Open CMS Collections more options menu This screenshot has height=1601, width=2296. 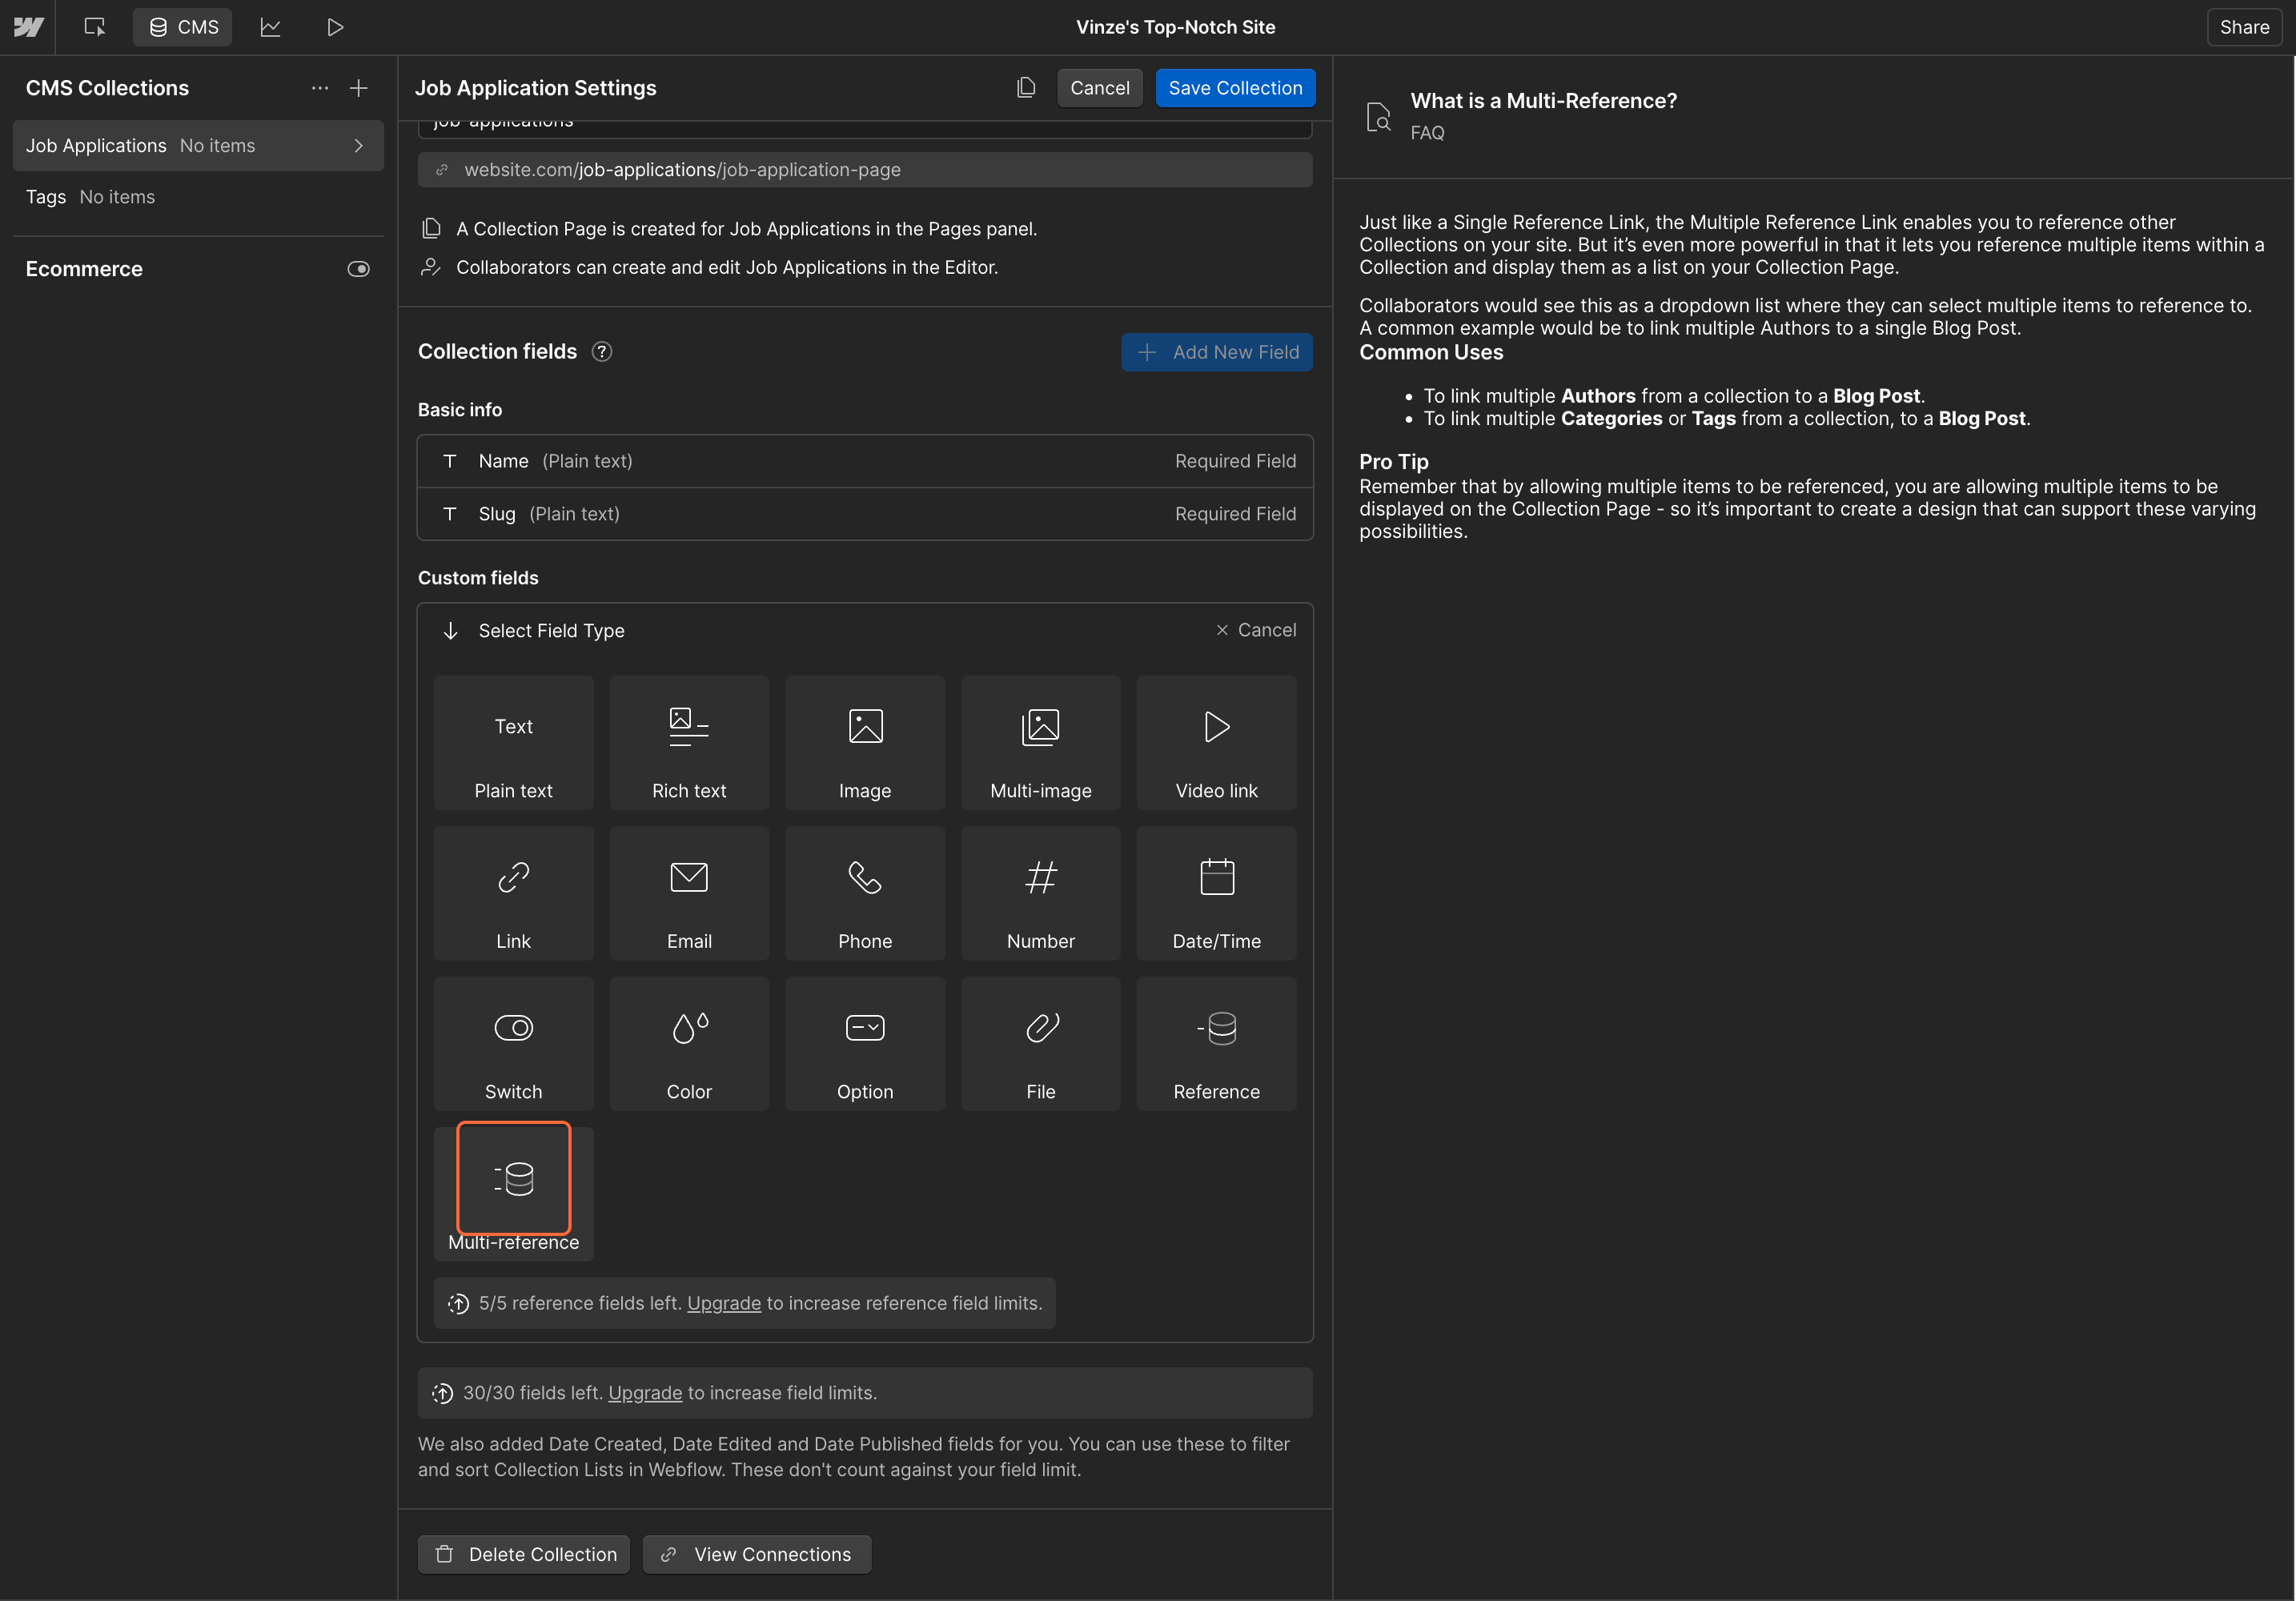coord(320,88)
